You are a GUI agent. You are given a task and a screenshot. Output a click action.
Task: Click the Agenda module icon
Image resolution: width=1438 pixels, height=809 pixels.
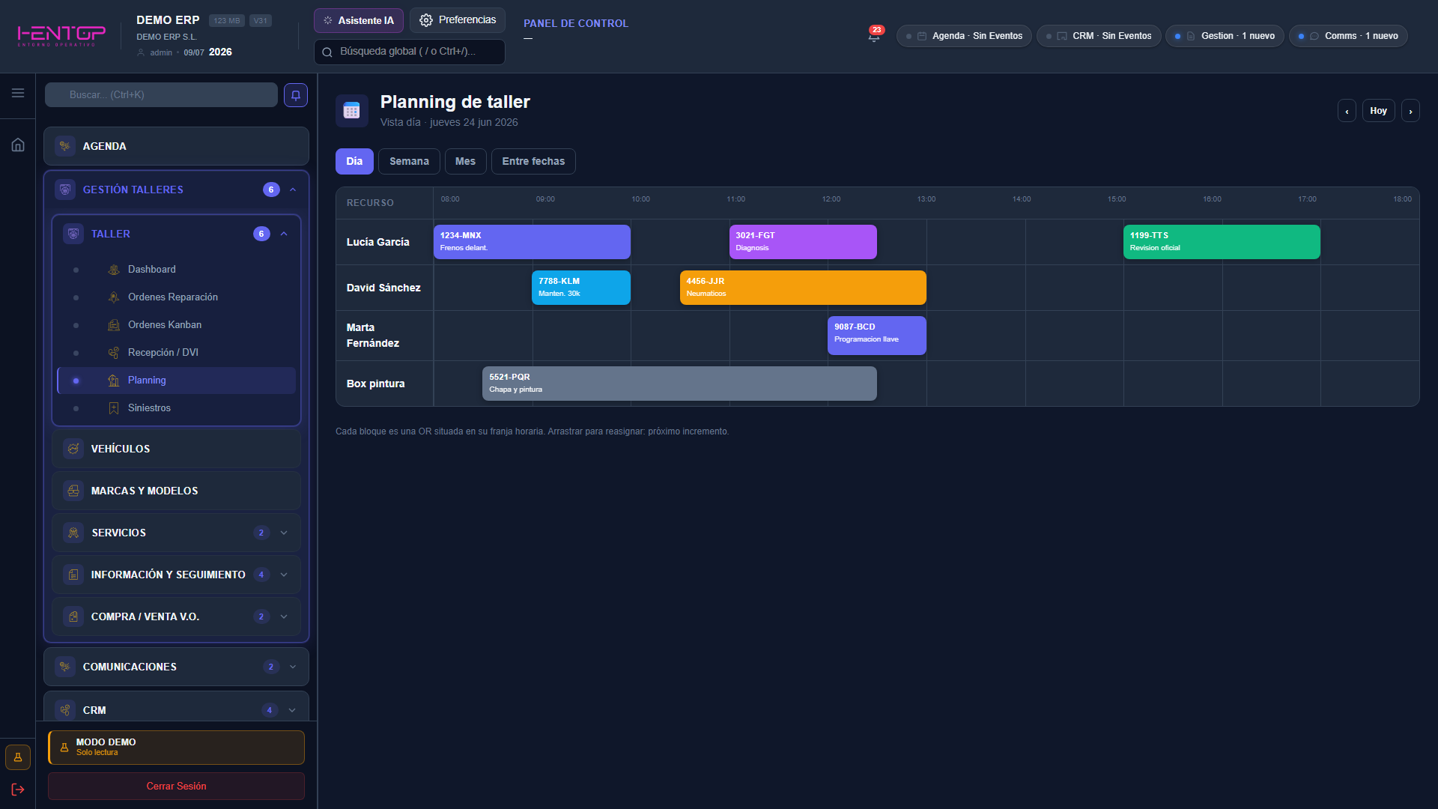(65, 146)
